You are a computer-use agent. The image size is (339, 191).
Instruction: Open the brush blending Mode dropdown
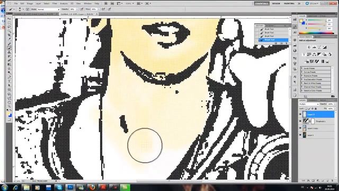coord(48,10)
